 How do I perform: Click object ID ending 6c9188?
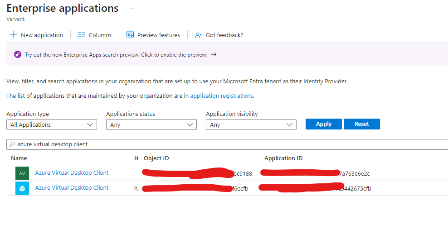click(x=197, y=173)
